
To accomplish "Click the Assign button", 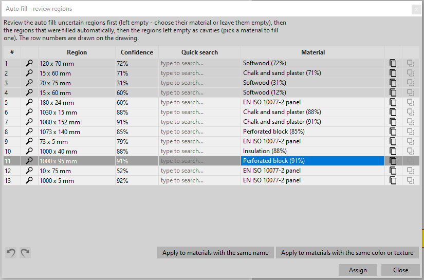I will [358, 270].
